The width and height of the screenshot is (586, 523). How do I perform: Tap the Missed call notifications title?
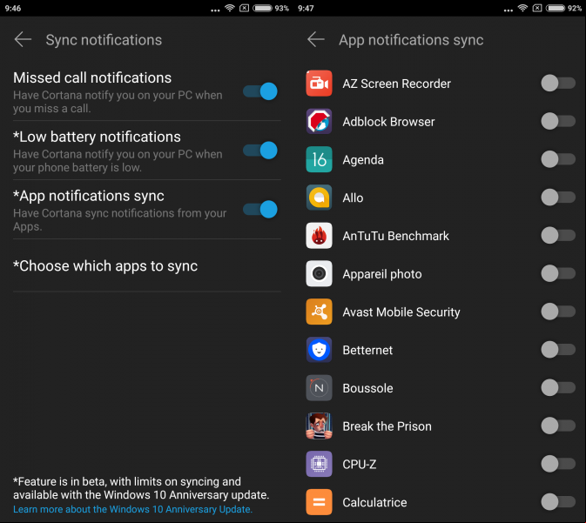[92, 77]
